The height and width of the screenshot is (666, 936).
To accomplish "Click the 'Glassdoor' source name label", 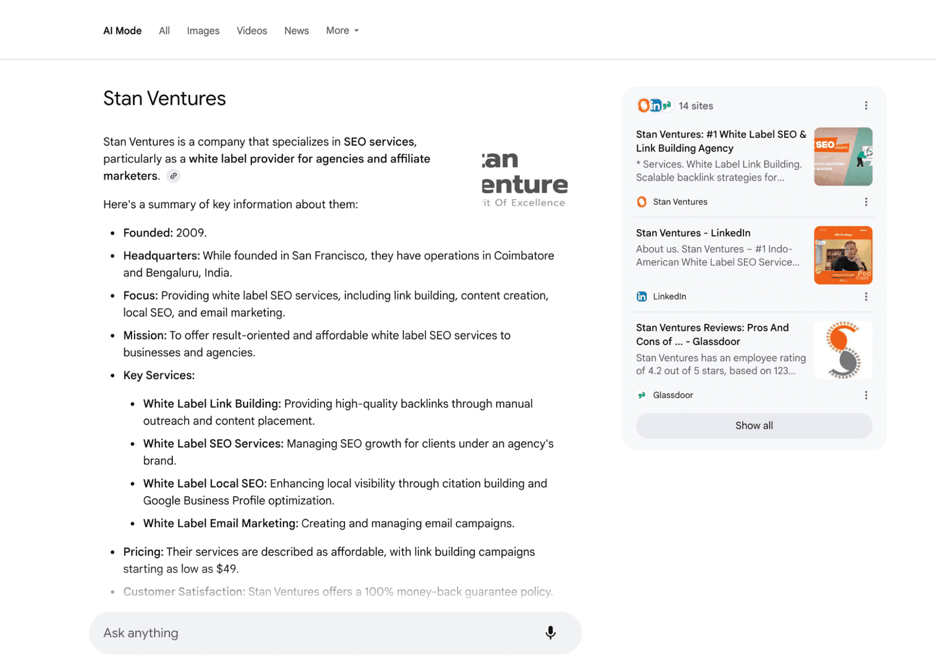I will [x=672, y=395].
